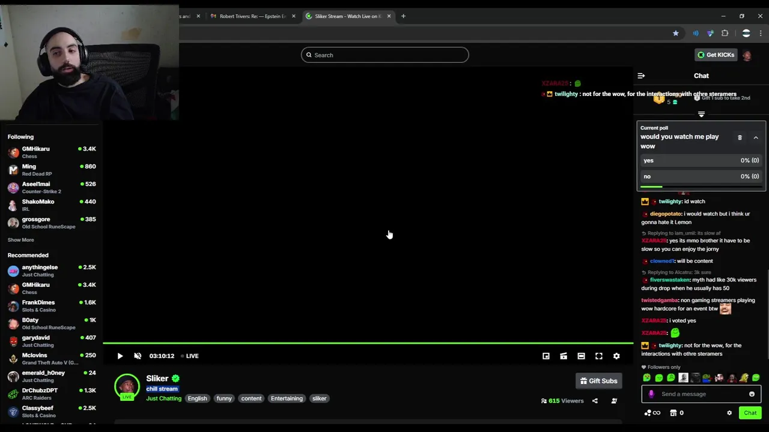769x432 pixels.
Task: Open new browser tab plus button
Action: pyautogui.click(x=403, y=16)
